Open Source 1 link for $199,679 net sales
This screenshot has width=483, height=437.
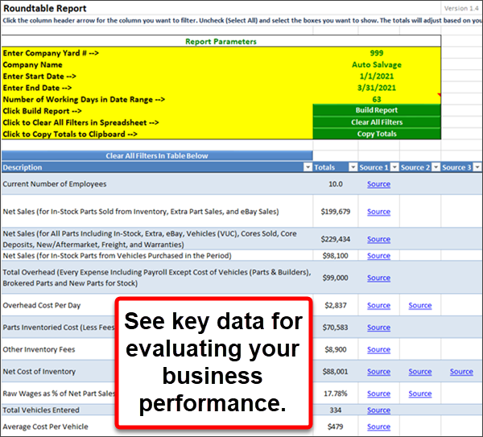click(378, 212)
